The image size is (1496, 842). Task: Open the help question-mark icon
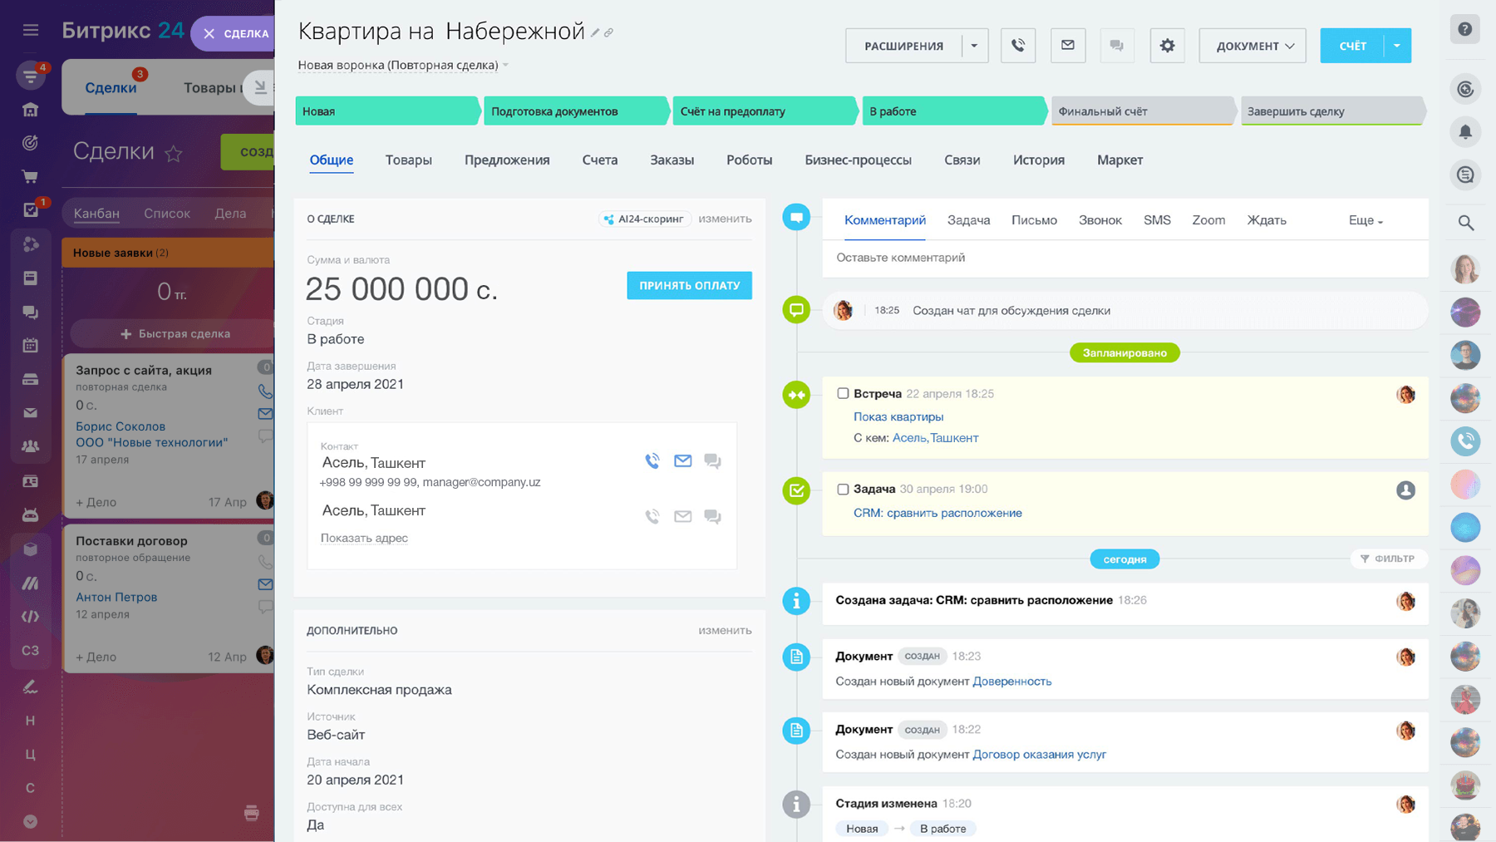click(x=1465, y=29)
